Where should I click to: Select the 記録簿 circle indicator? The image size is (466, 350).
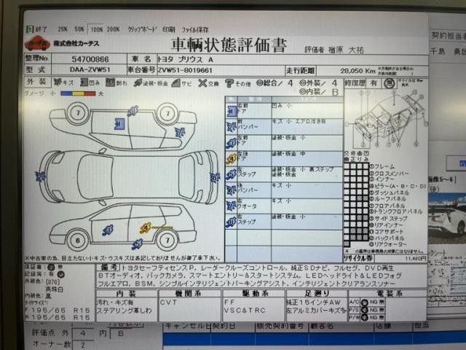click(60, 274)
